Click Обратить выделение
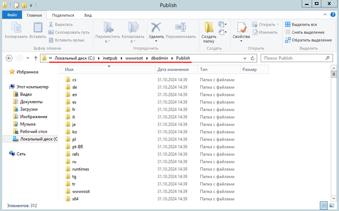This screenshot has width=339, height=211. 309,40
